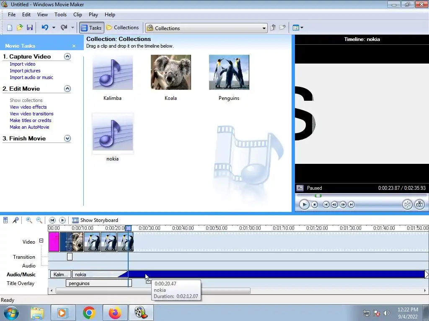Viewport: 429px width, 321px height.
Task: Collapse the Edit Movie section
Action: (x=67, y=89)
